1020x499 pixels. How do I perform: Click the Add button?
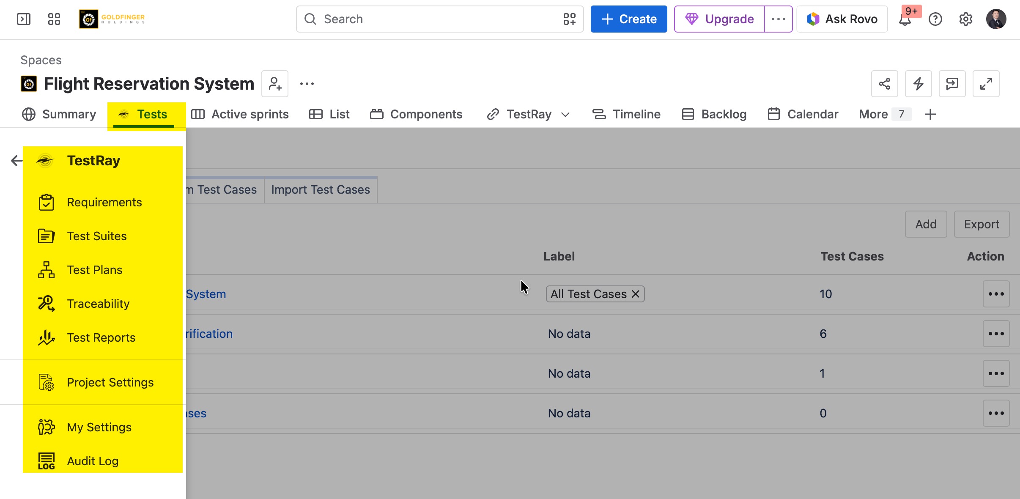click(926, 224)
